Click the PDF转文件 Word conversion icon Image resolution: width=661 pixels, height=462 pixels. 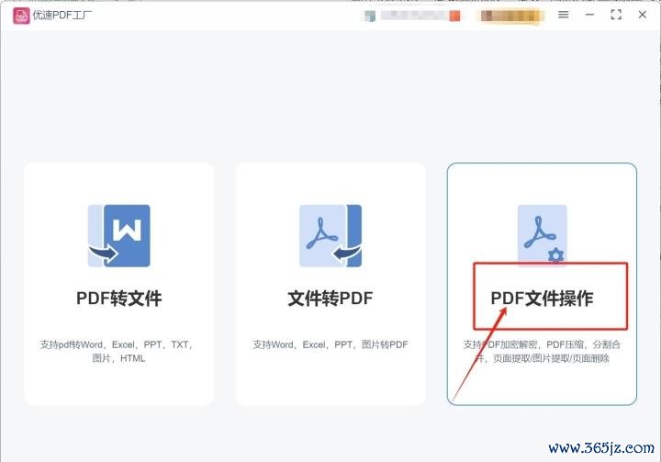118,235
